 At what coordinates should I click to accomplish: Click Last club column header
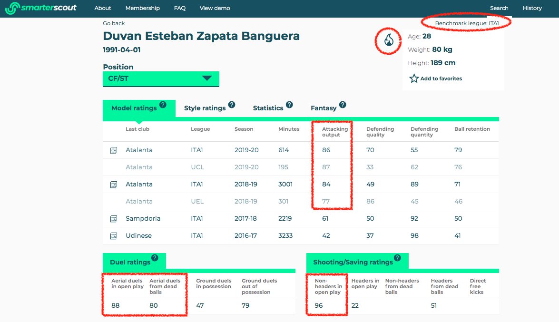pyautogui.click(x=137, y=129)
